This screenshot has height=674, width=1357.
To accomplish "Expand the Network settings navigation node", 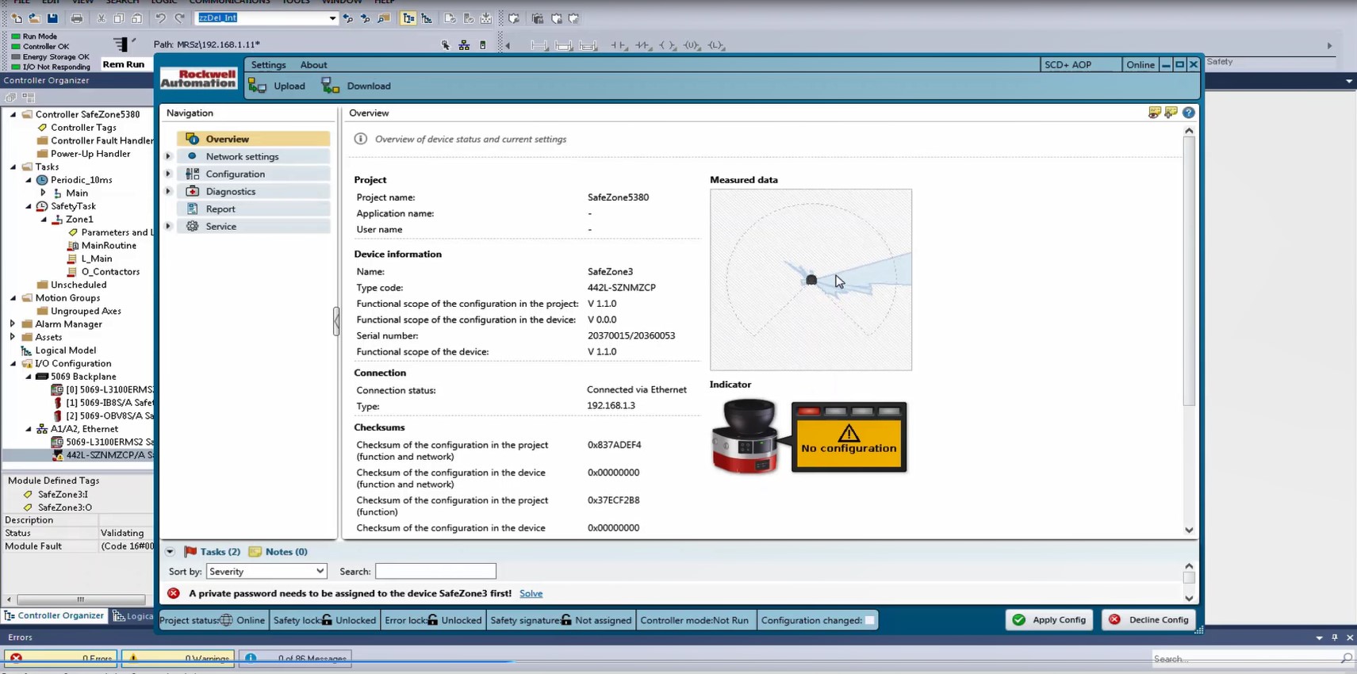I will (168, 156).
